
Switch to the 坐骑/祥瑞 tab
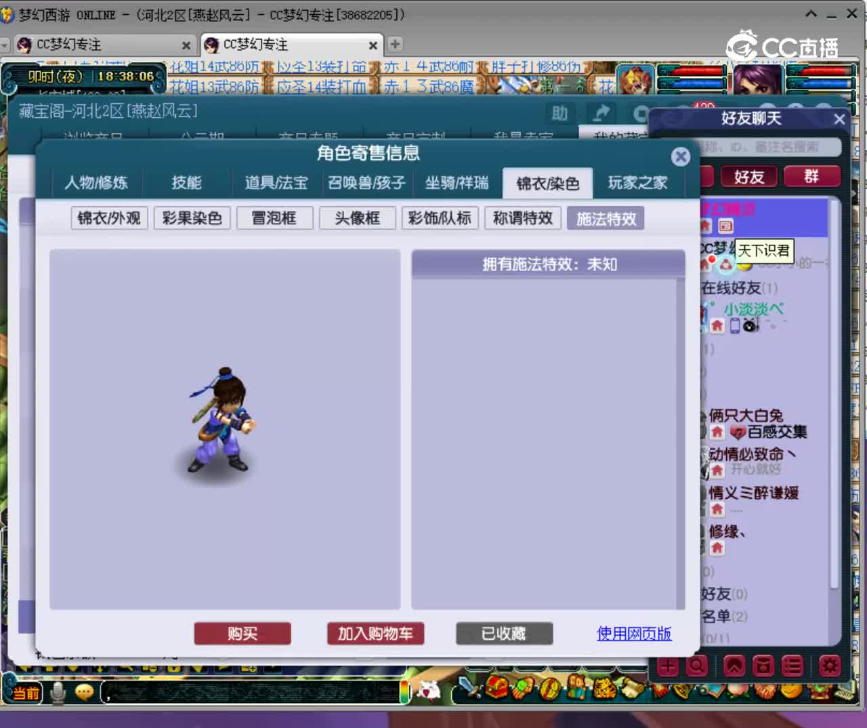pos(457,183)
